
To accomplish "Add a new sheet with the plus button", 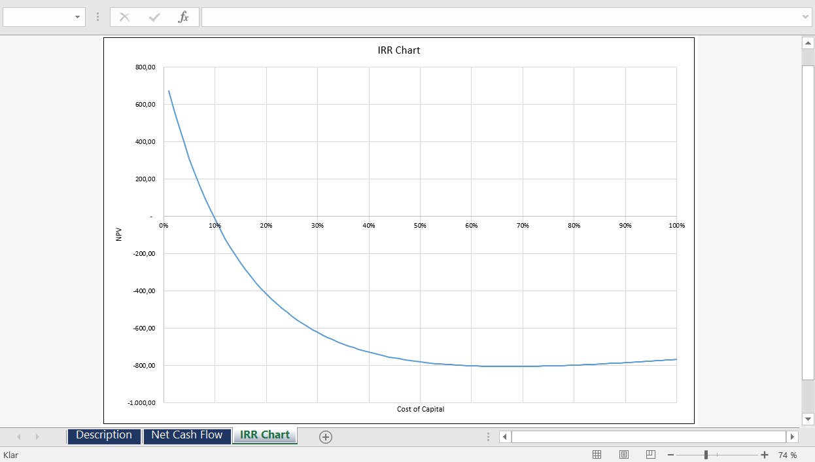I will point(325,436).
